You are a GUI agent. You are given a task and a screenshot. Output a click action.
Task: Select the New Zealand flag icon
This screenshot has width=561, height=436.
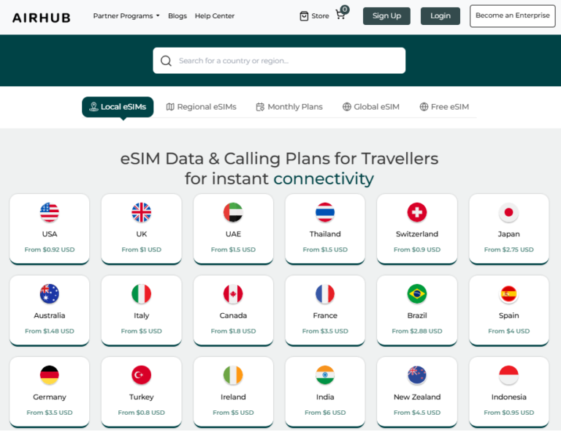[x=417, y=375]
